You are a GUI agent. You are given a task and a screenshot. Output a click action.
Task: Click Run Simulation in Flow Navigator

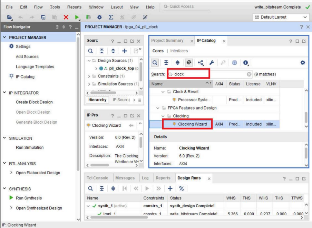point(30,147)
